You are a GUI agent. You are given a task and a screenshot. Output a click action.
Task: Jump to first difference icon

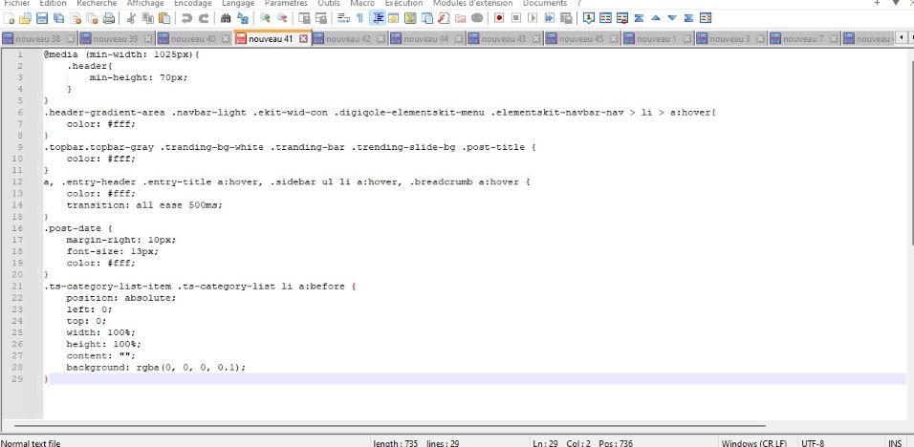click(x=639, y=18)
